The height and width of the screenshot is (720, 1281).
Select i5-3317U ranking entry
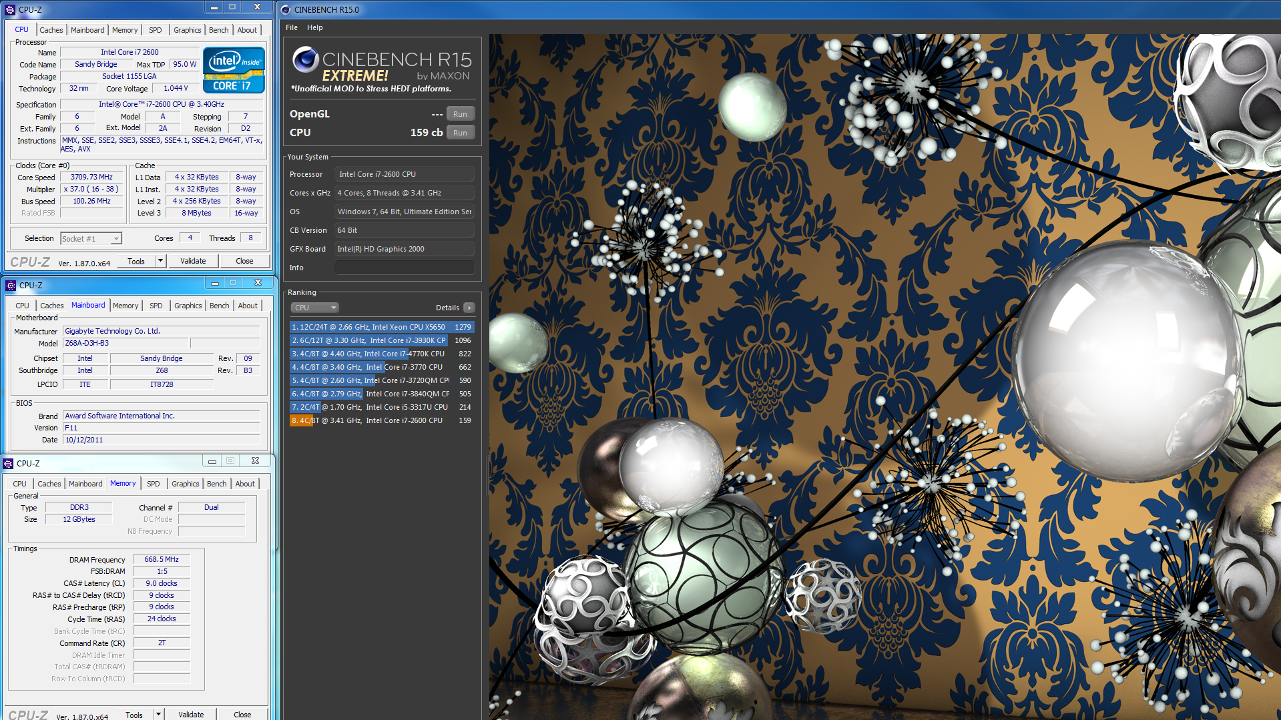tap(382, 407)
